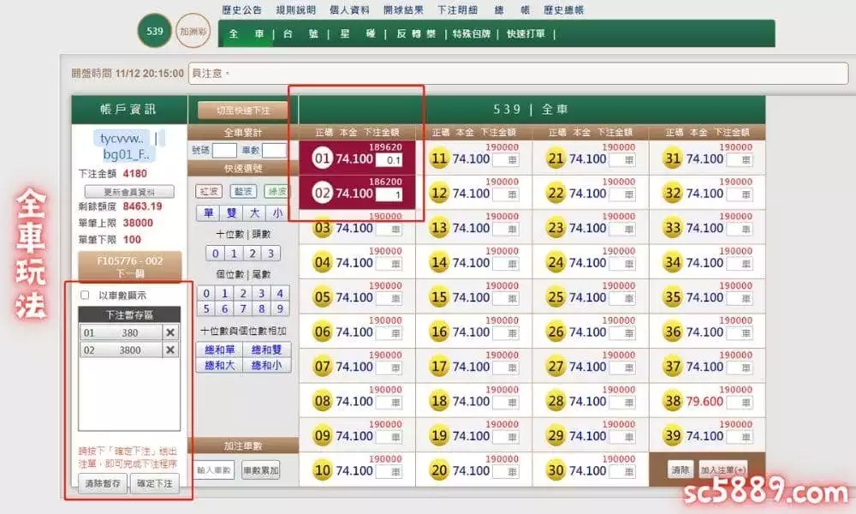Go to next period F105776-002 下一個

[129, 266]
